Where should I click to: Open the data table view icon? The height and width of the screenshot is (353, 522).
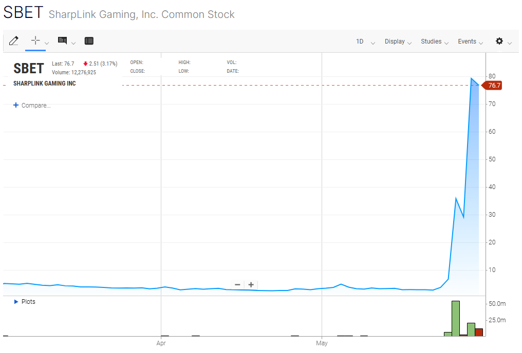pyautogui.click(x=89, y=41)
